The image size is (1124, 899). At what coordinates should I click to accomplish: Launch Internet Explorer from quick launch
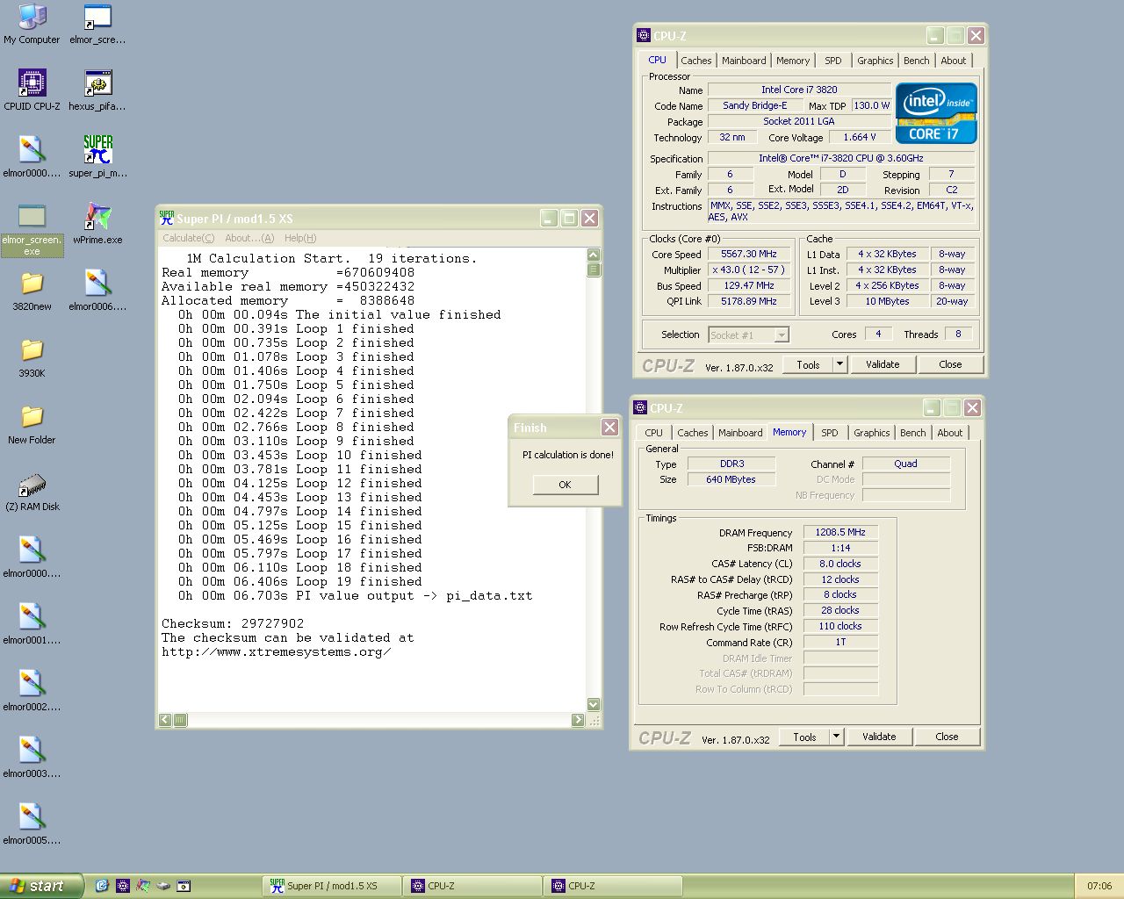coord(102,886)
